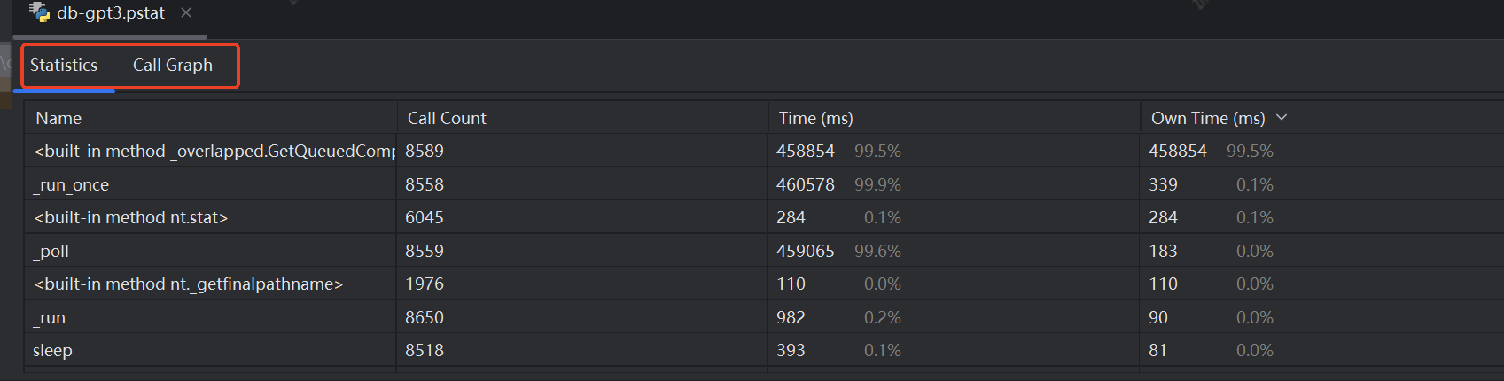Image resolution: width=1504 pixels, height=381 pixels.
Task: Click the Python file icon on db-gpt3.pstat tab
Action: [39, 12]
